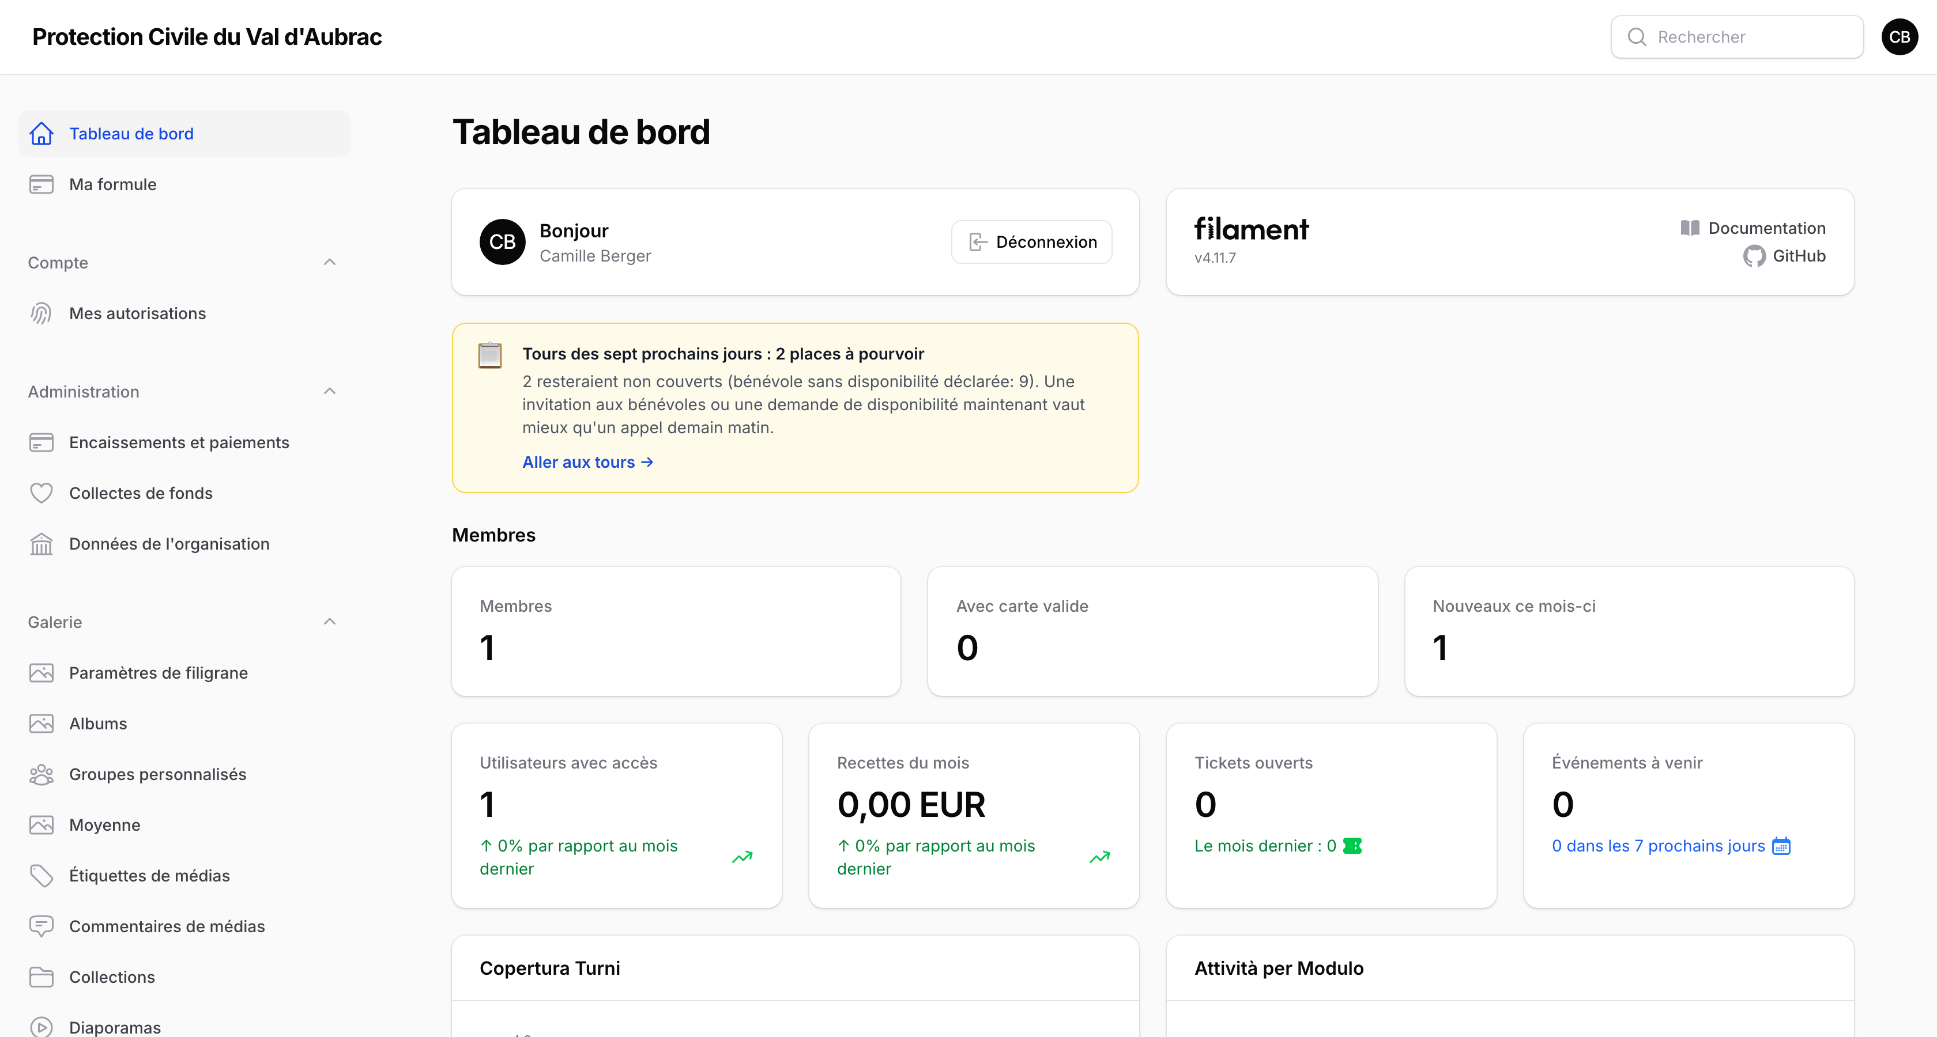
Task: Click the bank building icon for Données de l'organisation
Action: coord(42,544)
